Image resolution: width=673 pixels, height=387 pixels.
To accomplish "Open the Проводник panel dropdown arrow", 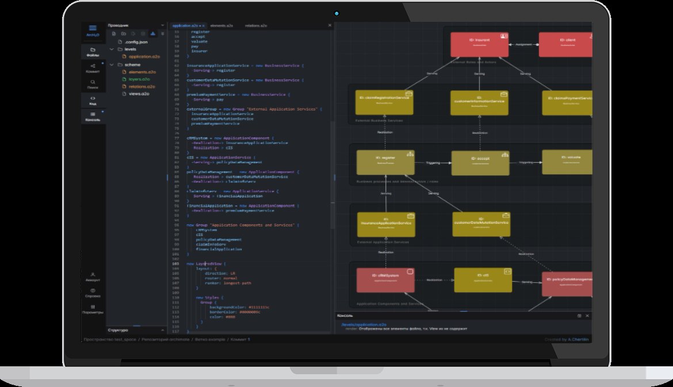I will [162, 25].
